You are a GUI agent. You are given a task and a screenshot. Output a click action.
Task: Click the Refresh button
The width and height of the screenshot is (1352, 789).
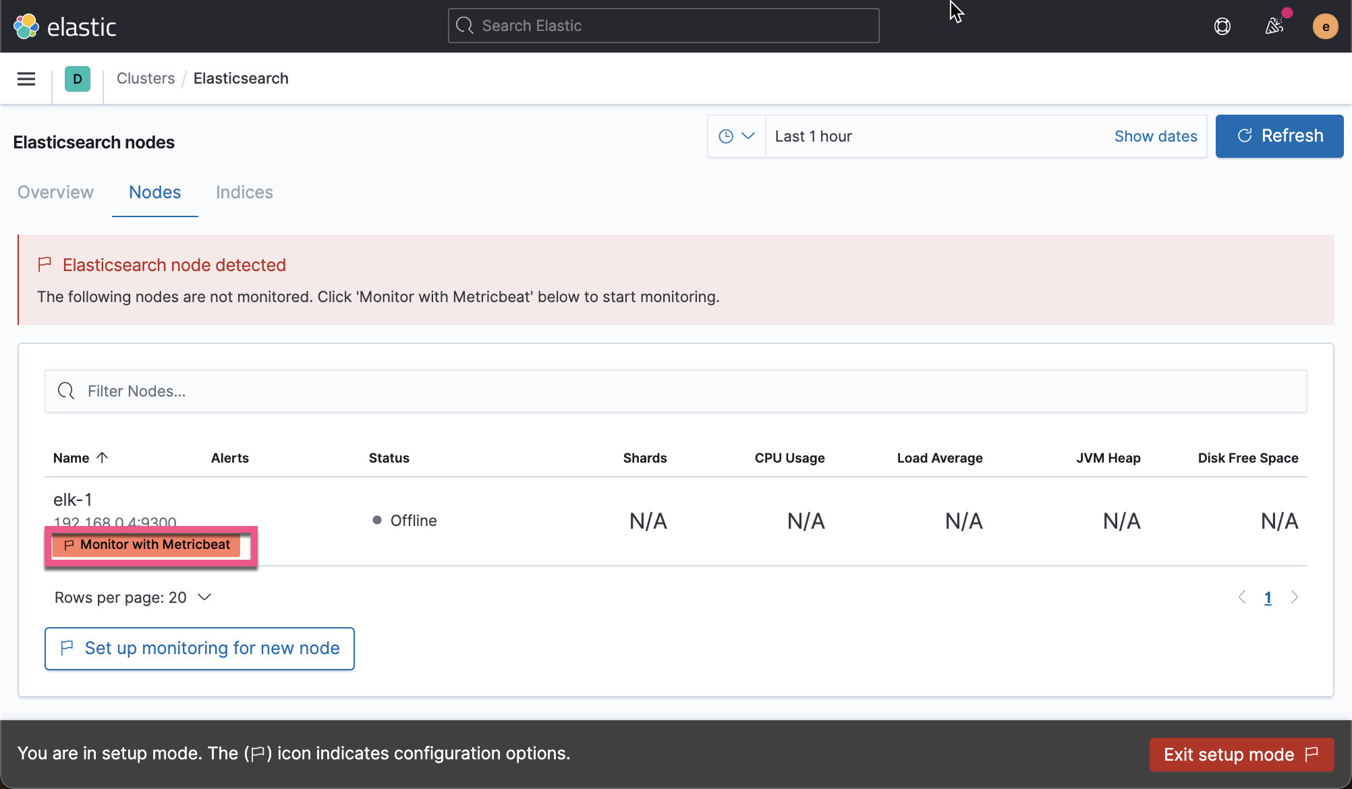[1278, 136]
